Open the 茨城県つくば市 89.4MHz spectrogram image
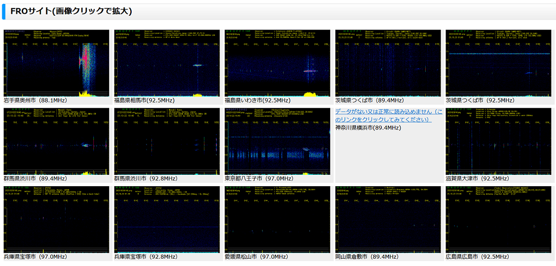 pos(388,64)
